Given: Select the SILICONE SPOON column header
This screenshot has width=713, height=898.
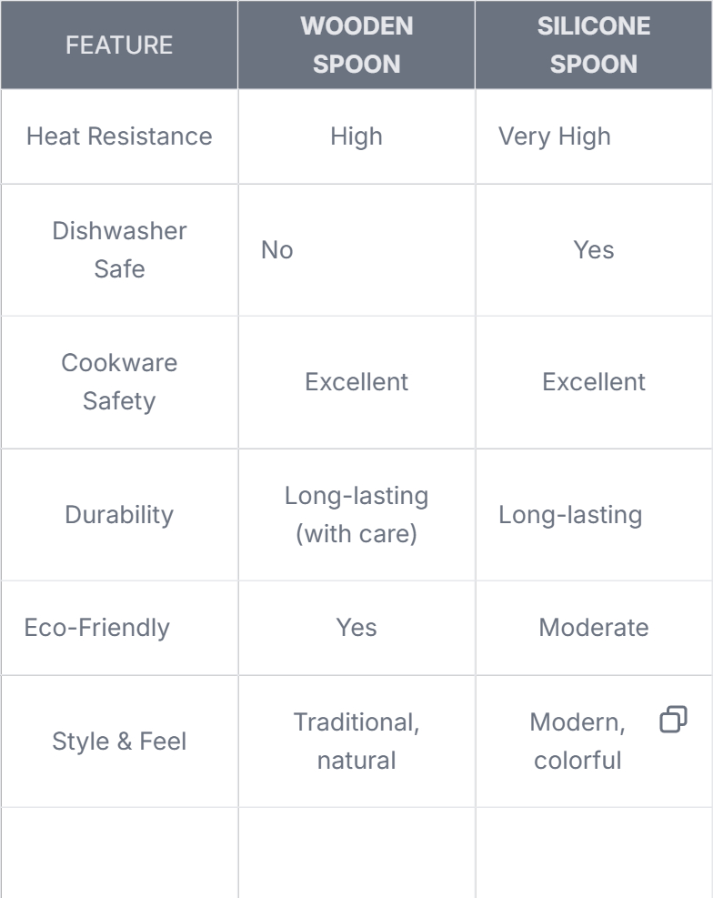Looking at the screenshot, I should coord(593,45).
